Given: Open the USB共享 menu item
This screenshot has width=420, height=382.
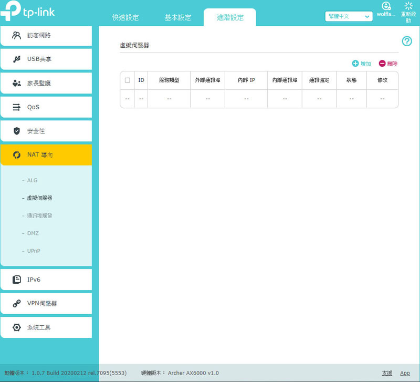Looking at the screenshot, I should click(46, 59).
